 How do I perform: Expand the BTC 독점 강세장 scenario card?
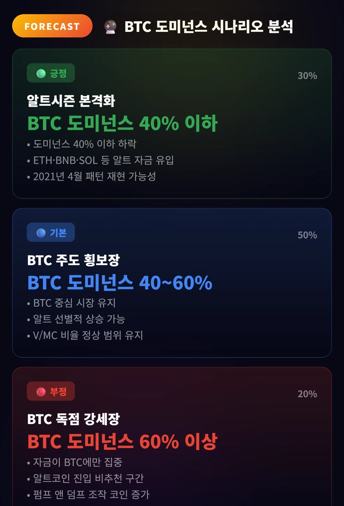click(x=172, y=439)
